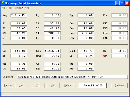The width and height of the screenshot is (130, 97).
Task: Select the Rms field with 3.75
Action: tap(52, 56)
